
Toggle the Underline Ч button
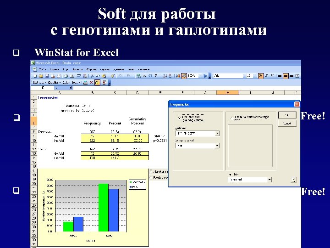[273, 76]
